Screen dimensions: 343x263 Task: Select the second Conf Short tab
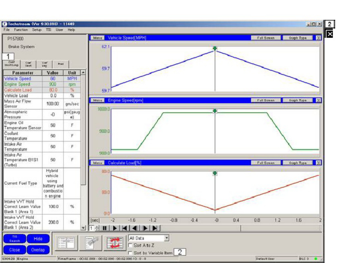tap(28, 64)
